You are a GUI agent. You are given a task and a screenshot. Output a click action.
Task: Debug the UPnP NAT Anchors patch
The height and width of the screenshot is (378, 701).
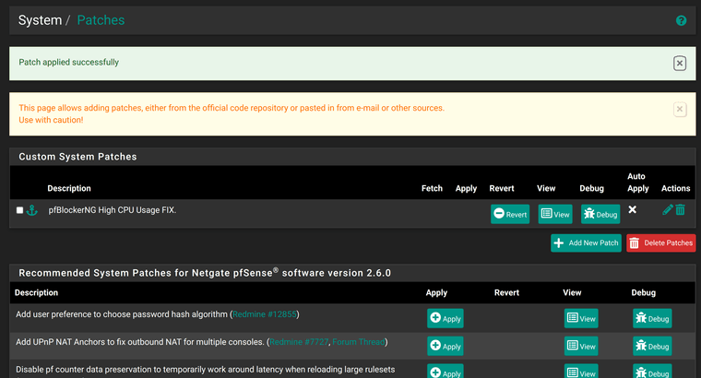pos(652,346)
